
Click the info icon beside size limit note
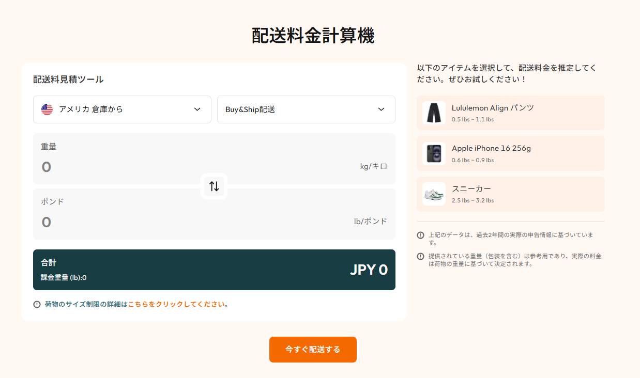coord(35,305)
